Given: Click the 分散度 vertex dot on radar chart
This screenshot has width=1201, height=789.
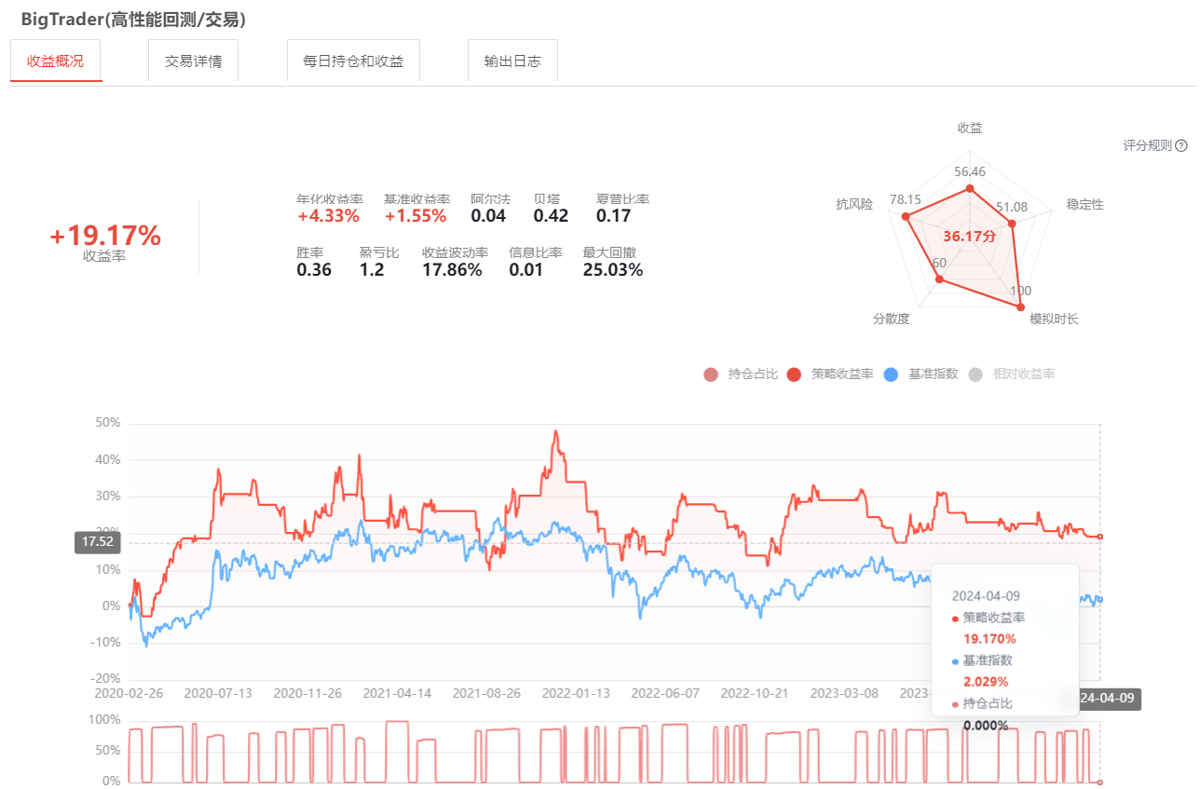Looking at the screenshot, I should 939,279.
